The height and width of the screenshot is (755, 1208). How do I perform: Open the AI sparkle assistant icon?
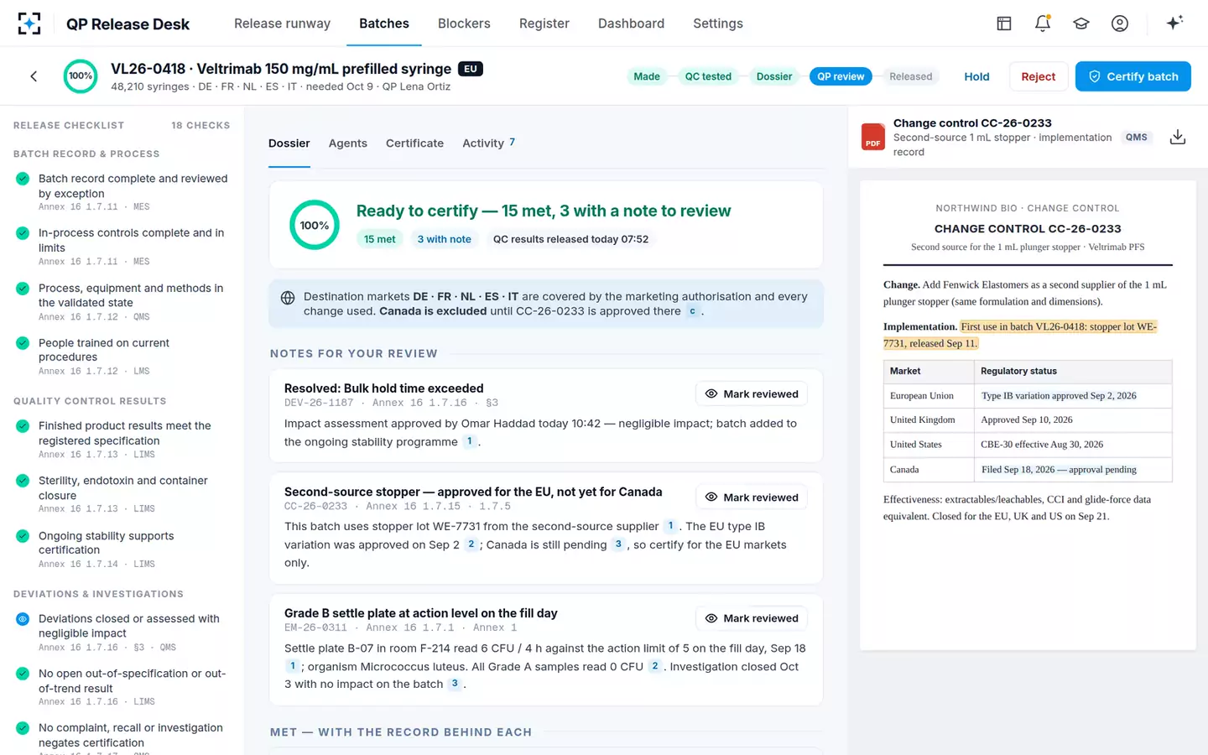1174,23
